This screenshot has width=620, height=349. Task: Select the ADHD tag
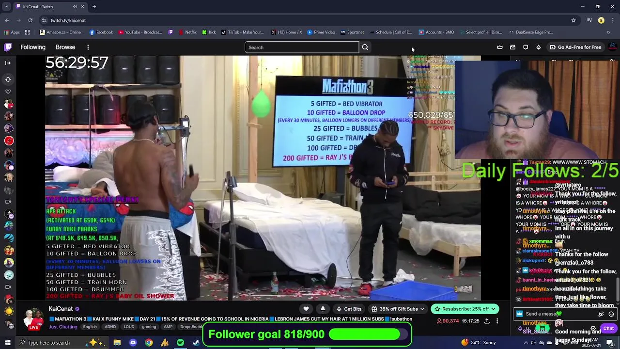point(110,327)
